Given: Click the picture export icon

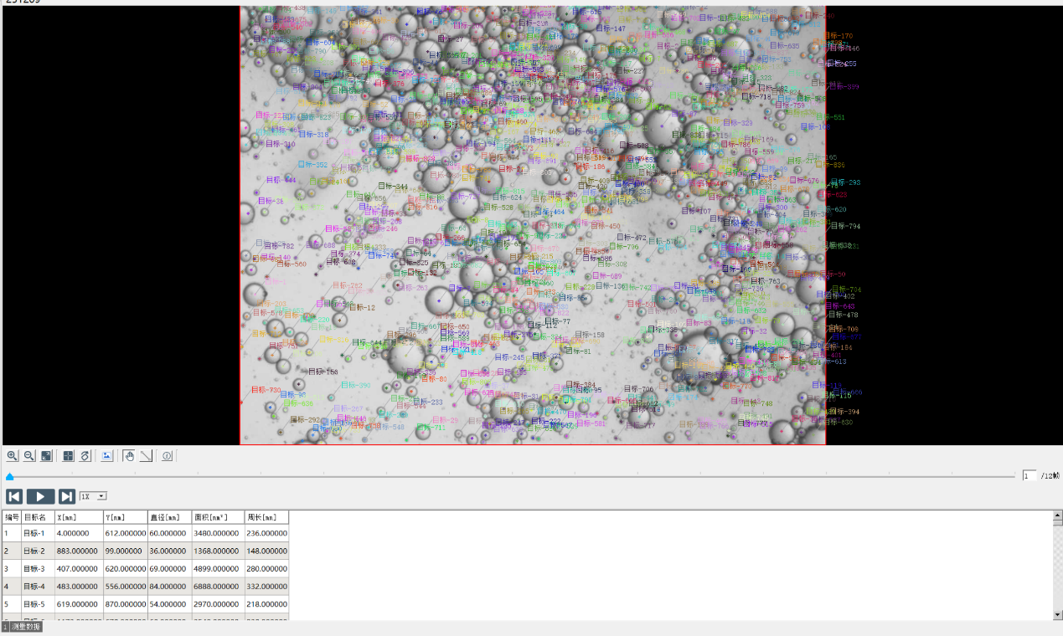Looking at the screenshot, I should [x=107, y=456].
